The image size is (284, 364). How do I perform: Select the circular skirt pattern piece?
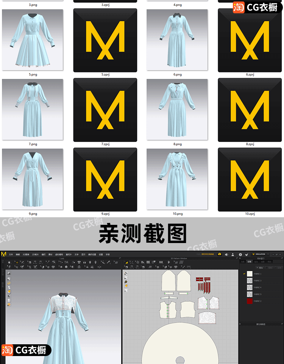click(179, 344)
